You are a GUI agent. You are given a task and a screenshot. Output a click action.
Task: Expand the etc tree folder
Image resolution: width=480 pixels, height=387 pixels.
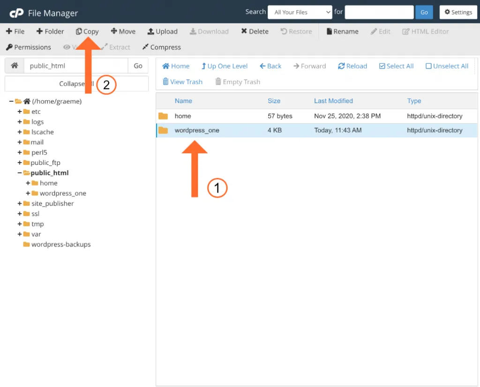click(20, 112)
